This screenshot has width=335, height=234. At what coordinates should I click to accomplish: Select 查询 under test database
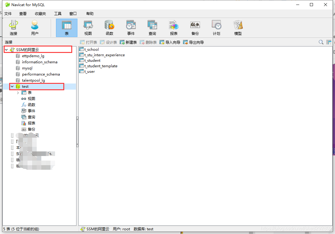[32, 117]
